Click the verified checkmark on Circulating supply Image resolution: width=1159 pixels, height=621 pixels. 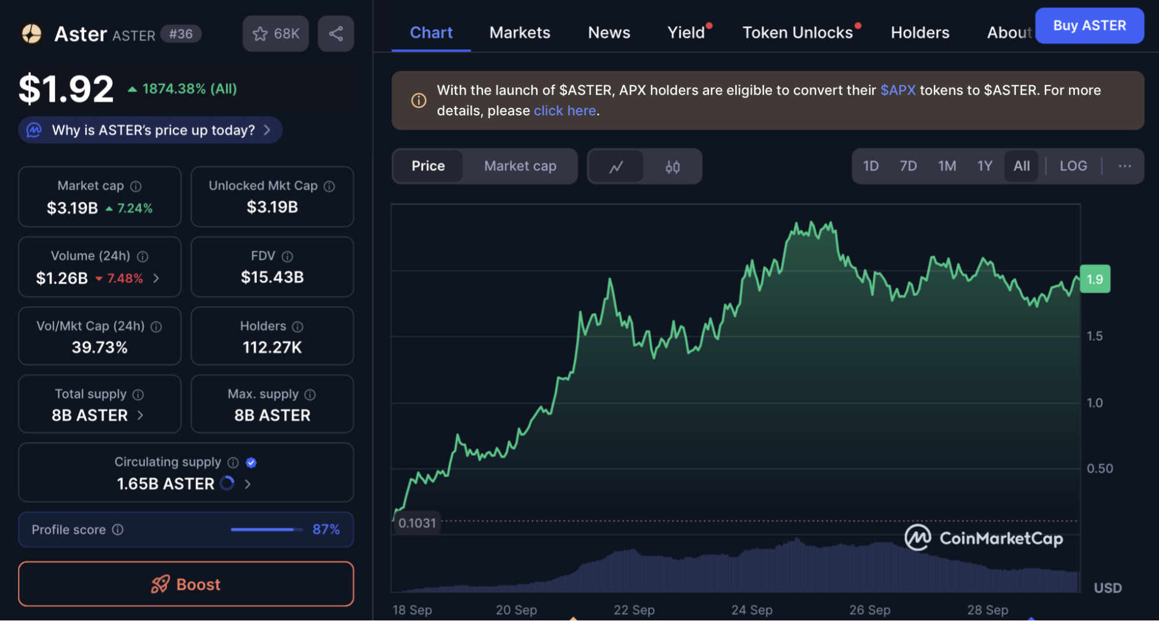coord(251,462)
